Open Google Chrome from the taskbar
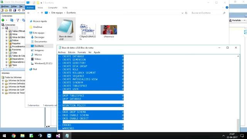This screenshot has width=247, height=139. [14, 136]
